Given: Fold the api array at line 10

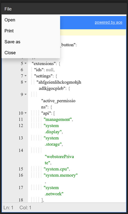Looking at the screenshot, I should pos(26,113).
